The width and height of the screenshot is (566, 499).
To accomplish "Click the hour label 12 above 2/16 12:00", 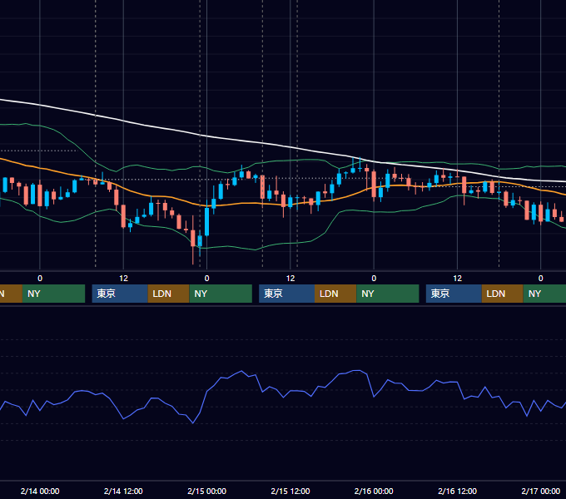I will pos(457,279).
